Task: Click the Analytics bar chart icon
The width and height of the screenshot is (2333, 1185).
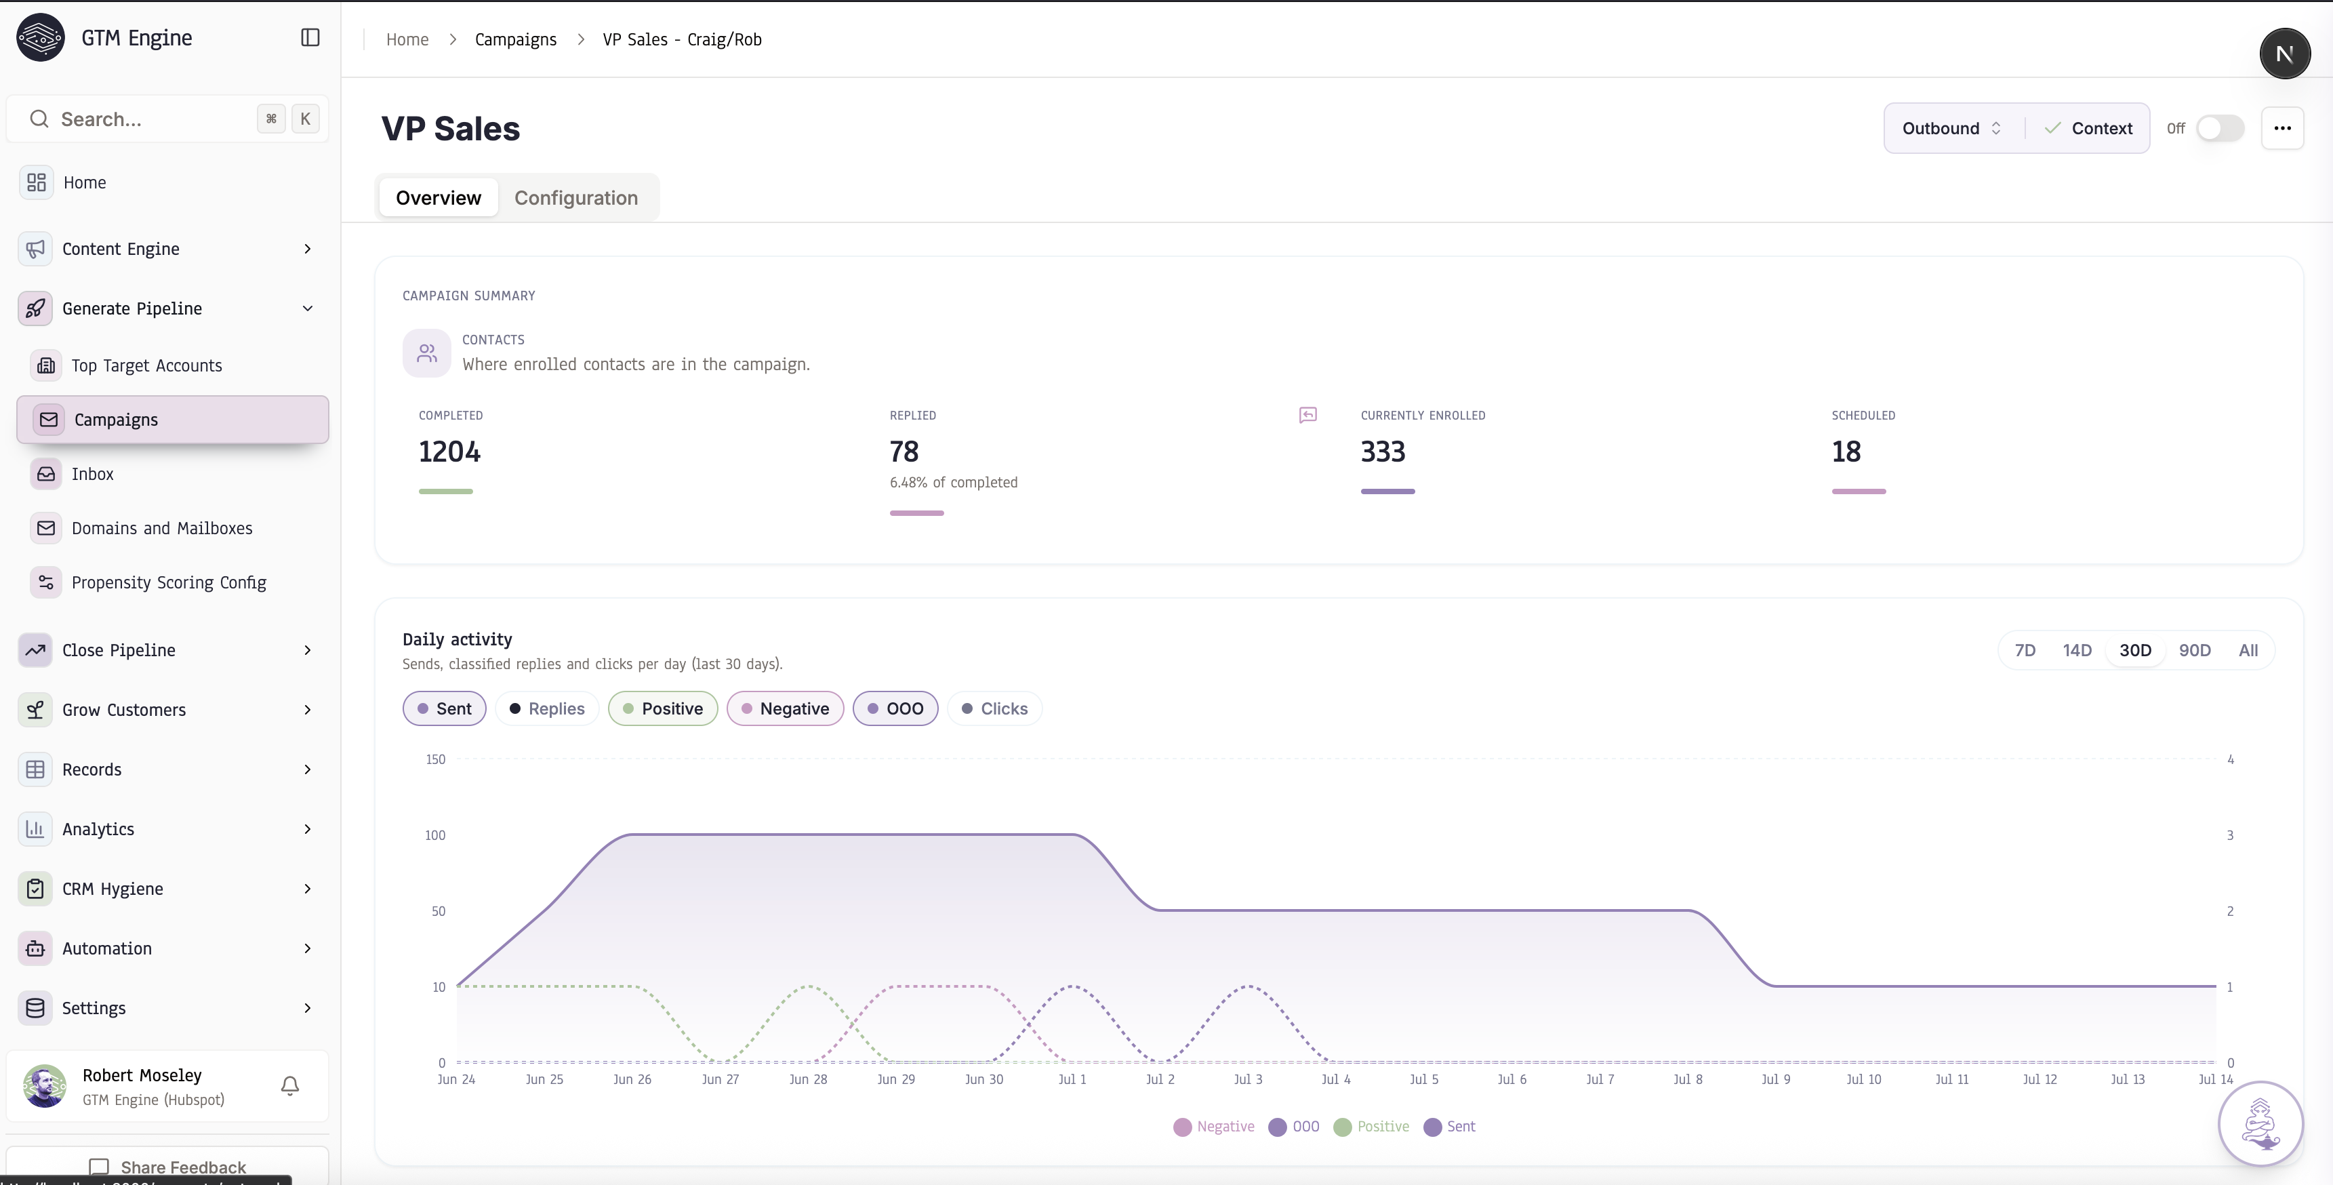Action: click(35, 829)
